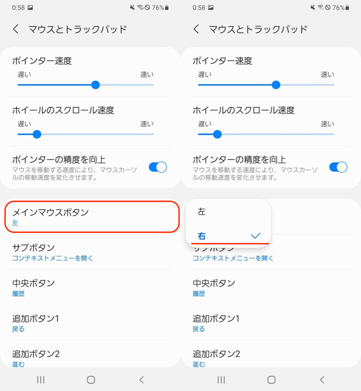Image resolution: width=361 pixels, height=391 pixels.
Task: Open 追加ボタン2 setting in left screen
Action: click(x=90, y=357)
